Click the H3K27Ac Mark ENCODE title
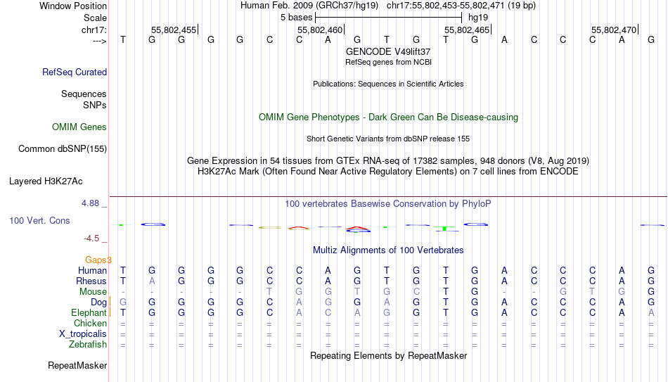This screenshot has height=382, width=668. pyautogui.click(x=388, y=172)
